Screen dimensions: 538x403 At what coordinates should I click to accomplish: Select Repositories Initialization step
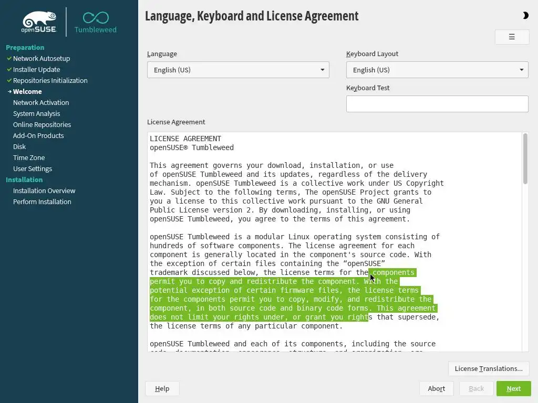click(x=50, y=80)
